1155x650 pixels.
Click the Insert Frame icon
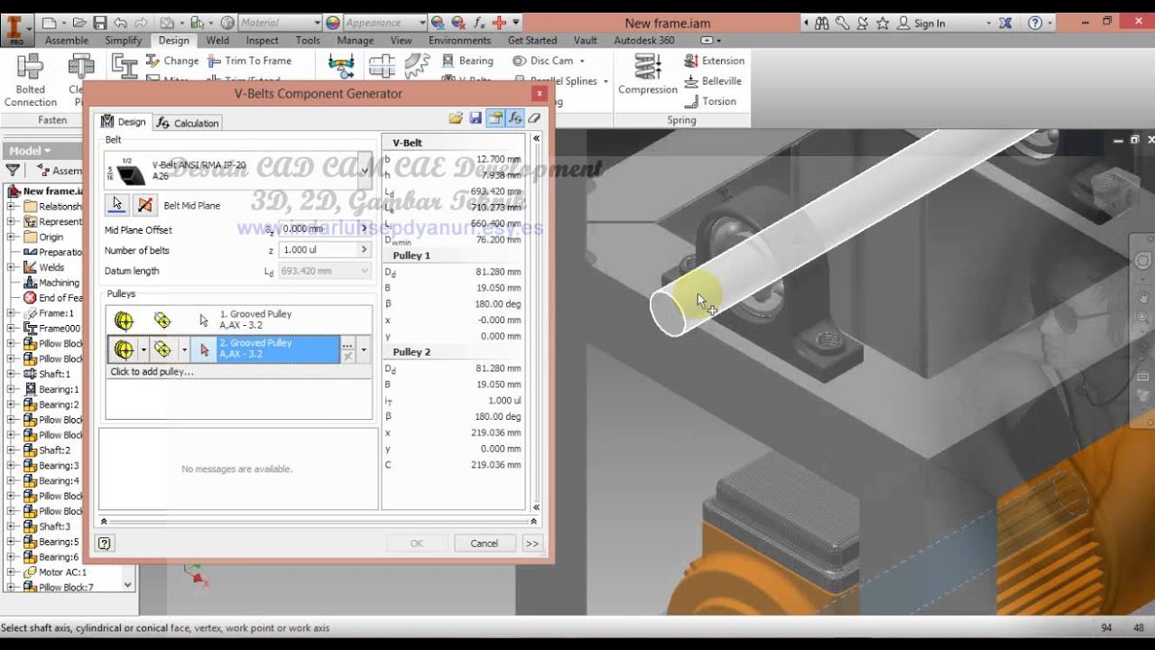point(124,66)
